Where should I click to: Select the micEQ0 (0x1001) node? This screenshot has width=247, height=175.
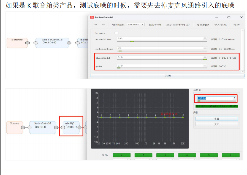[x=71, y=127]
